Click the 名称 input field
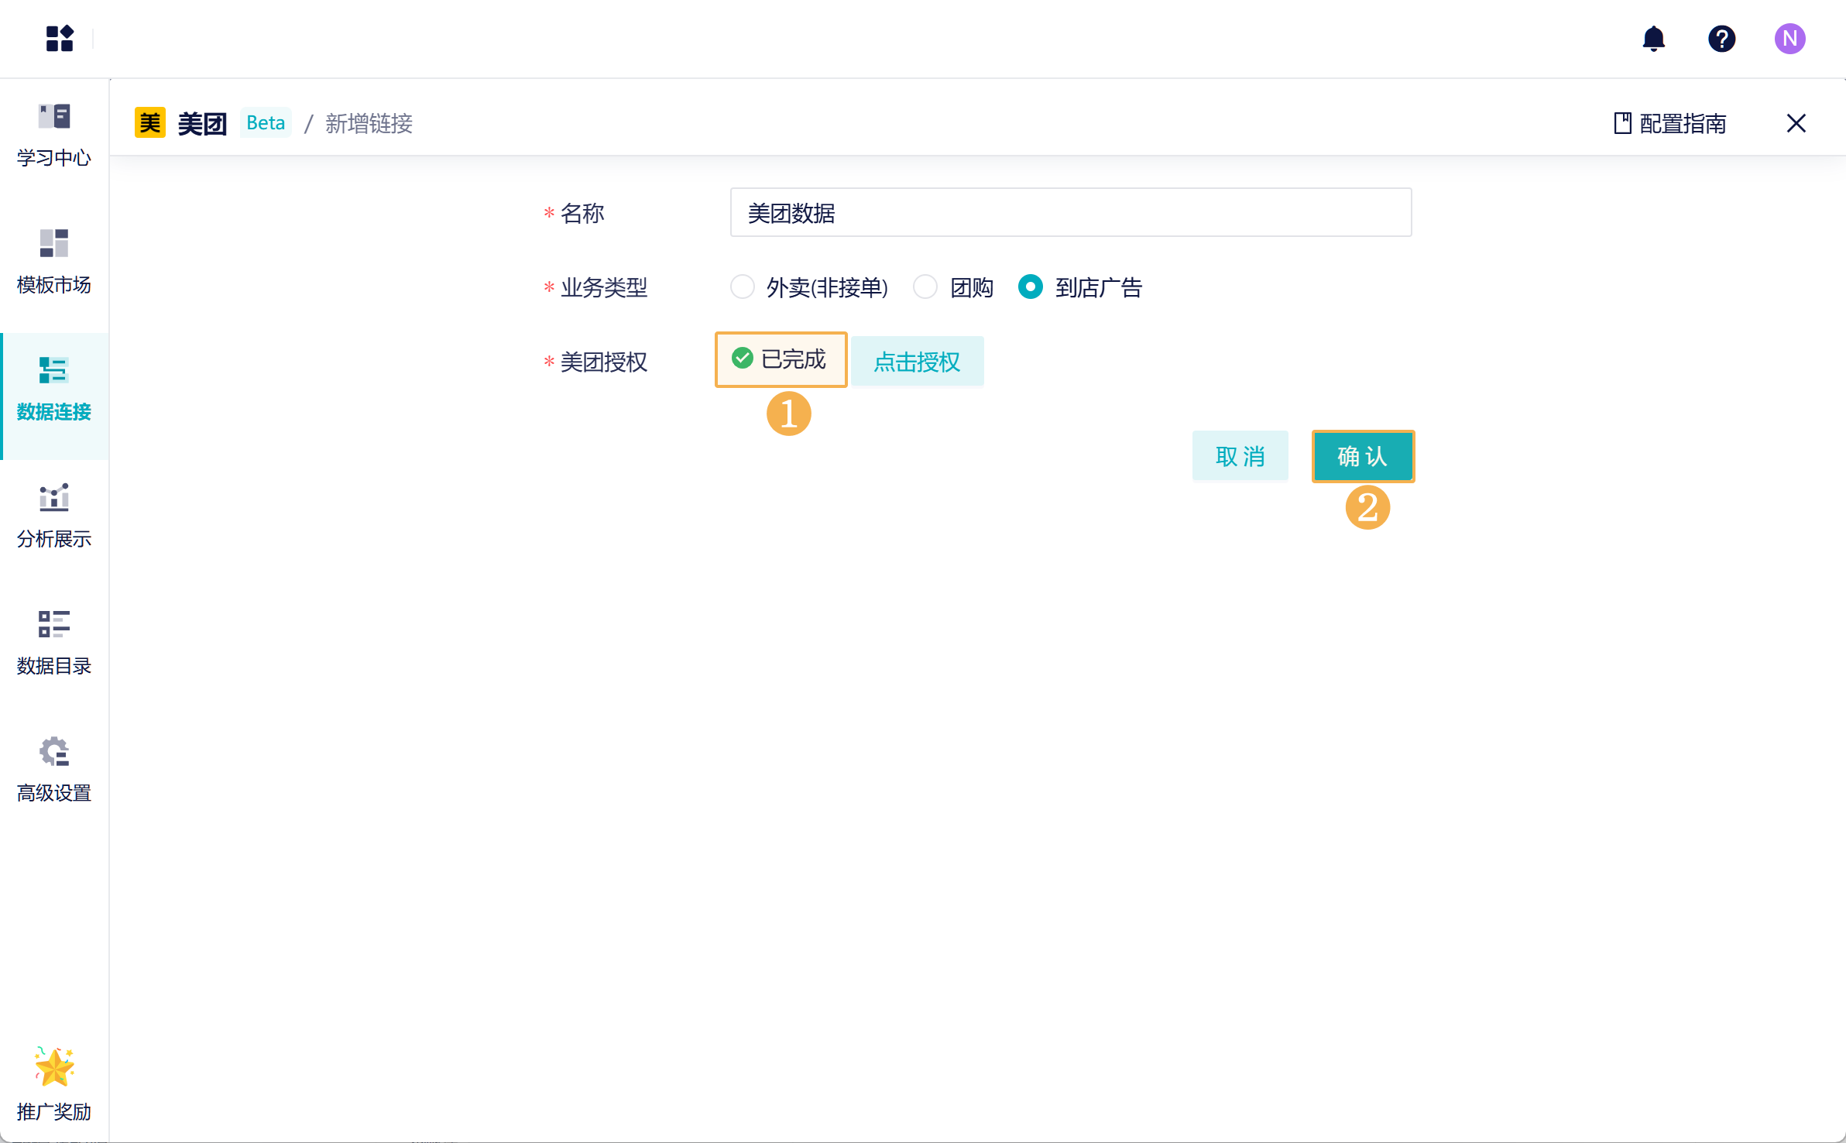Viewport: 1846px width, 1143px height. [x=1070, y=212]
